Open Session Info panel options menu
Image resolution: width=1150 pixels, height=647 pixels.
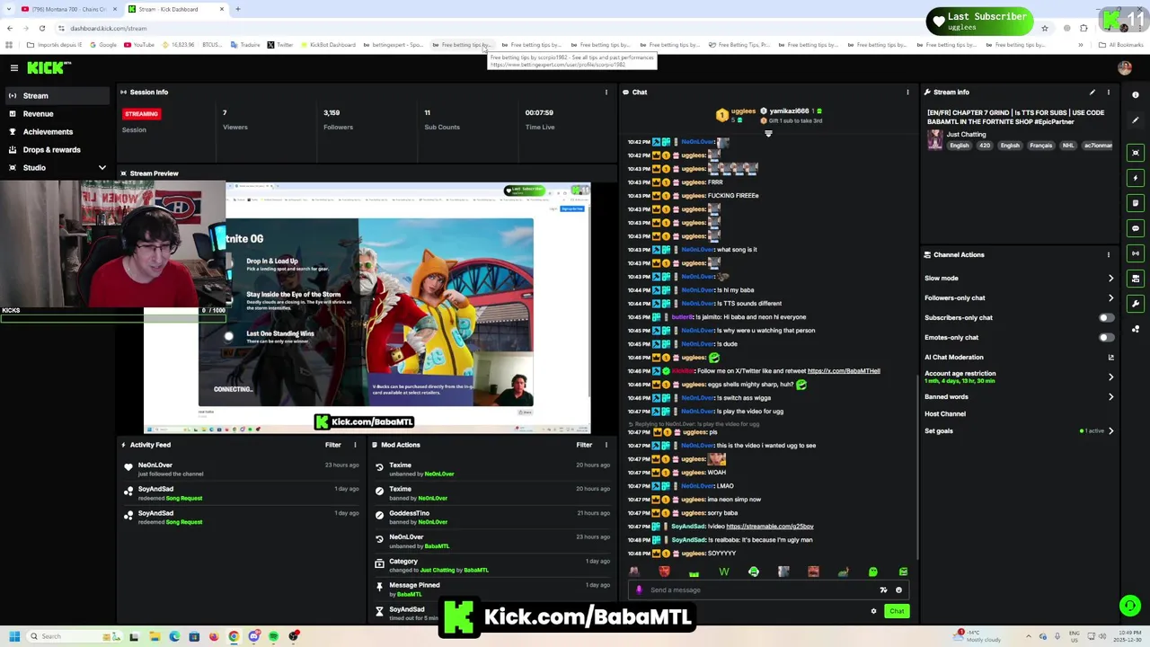pyautogui.click(x=606, y=92)
